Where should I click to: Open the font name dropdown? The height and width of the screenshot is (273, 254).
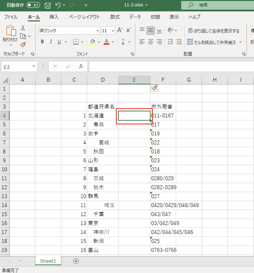click(x=98, y=31)
